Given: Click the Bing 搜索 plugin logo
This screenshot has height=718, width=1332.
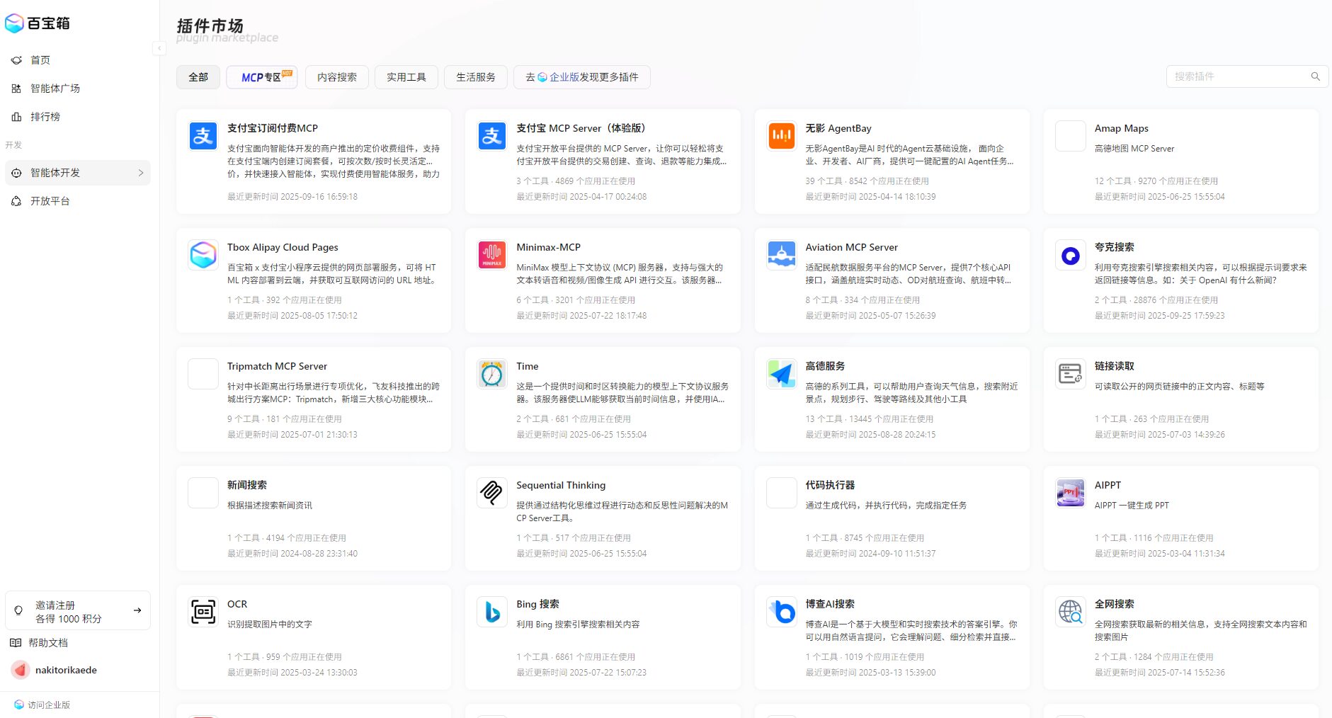Looking at the screenshot, I should [492, 612].
